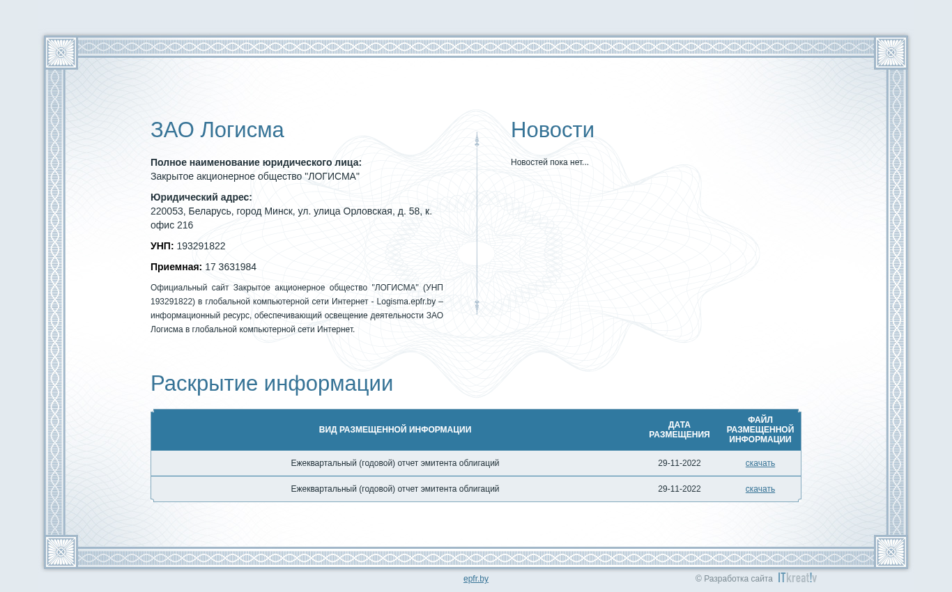Open the epfr.by footer link

pyautogui.click(x=476, y=579)
